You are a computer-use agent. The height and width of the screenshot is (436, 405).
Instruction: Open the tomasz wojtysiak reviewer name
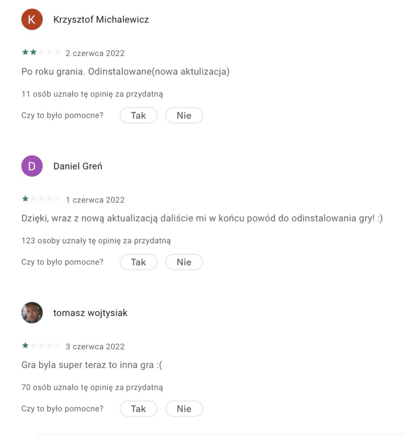[90, 313]
